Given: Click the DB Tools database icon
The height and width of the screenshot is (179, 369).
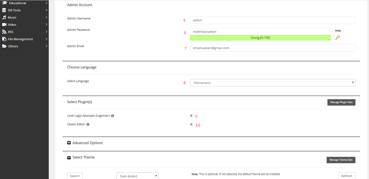Looking at the screenshot, I should click(x=4, y=10).
